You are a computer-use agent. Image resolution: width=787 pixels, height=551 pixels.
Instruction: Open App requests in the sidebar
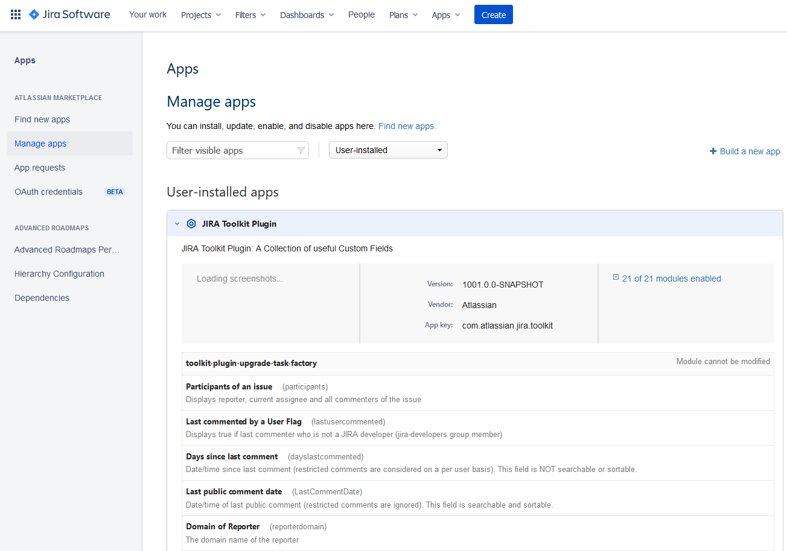coord(70,168)
